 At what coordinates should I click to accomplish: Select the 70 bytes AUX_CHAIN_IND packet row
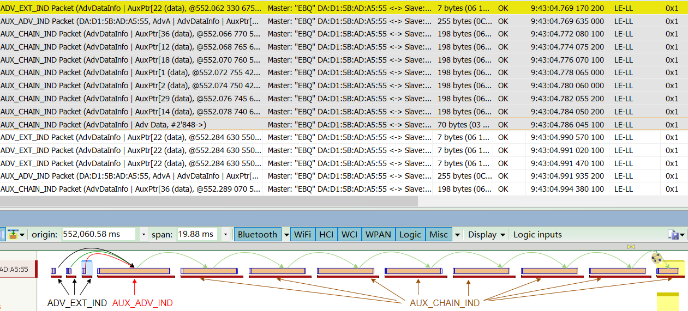click(344, 125)
